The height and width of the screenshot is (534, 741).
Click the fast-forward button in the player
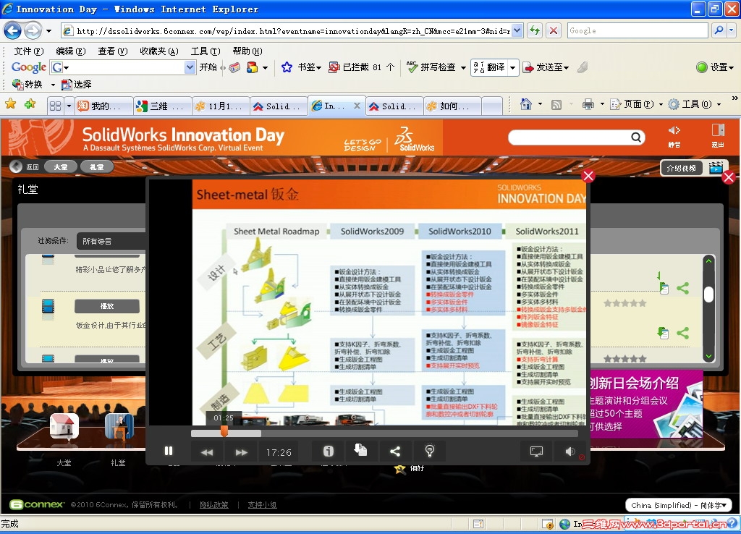241,452
